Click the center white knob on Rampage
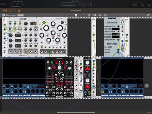This screenshot has width=152, height=114. point(60,67)
